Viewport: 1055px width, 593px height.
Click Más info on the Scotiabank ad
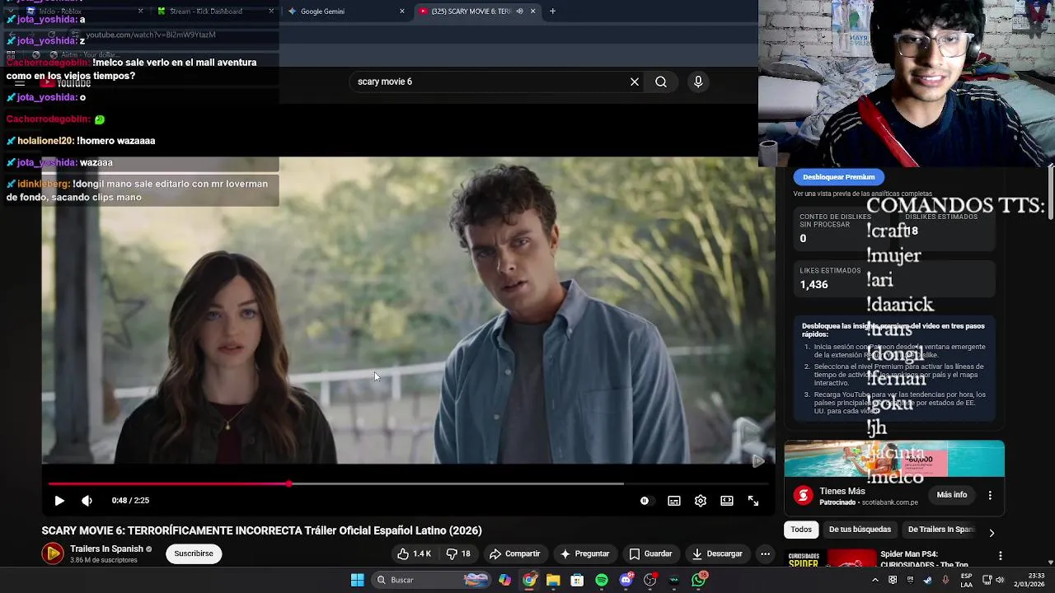(951, 495)
